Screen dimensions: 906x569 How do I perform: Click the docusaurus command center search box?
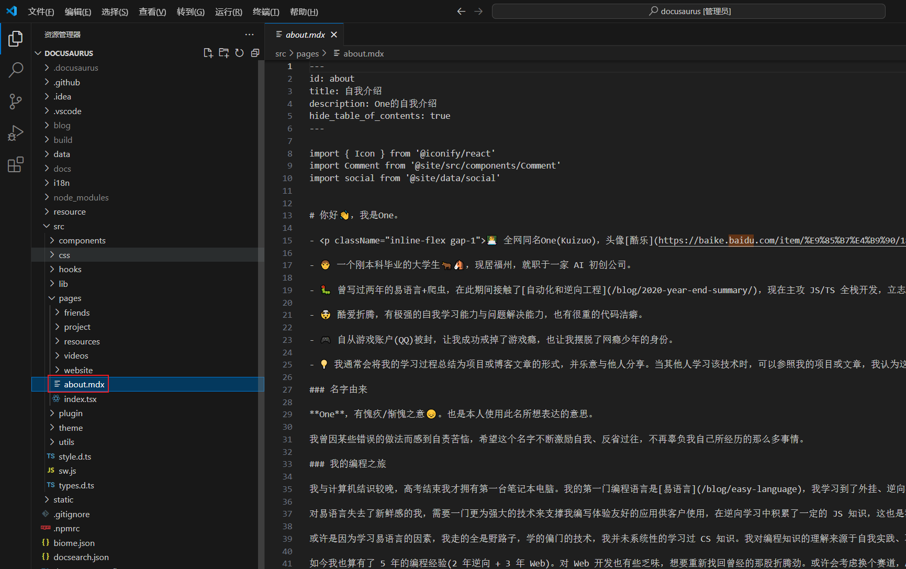pyautogui.click(x=689, y=11)
